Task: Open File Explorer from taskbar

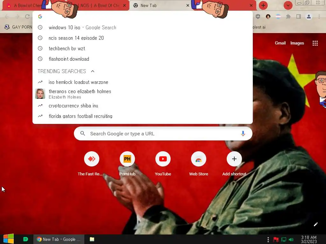Action: point(92,239)
